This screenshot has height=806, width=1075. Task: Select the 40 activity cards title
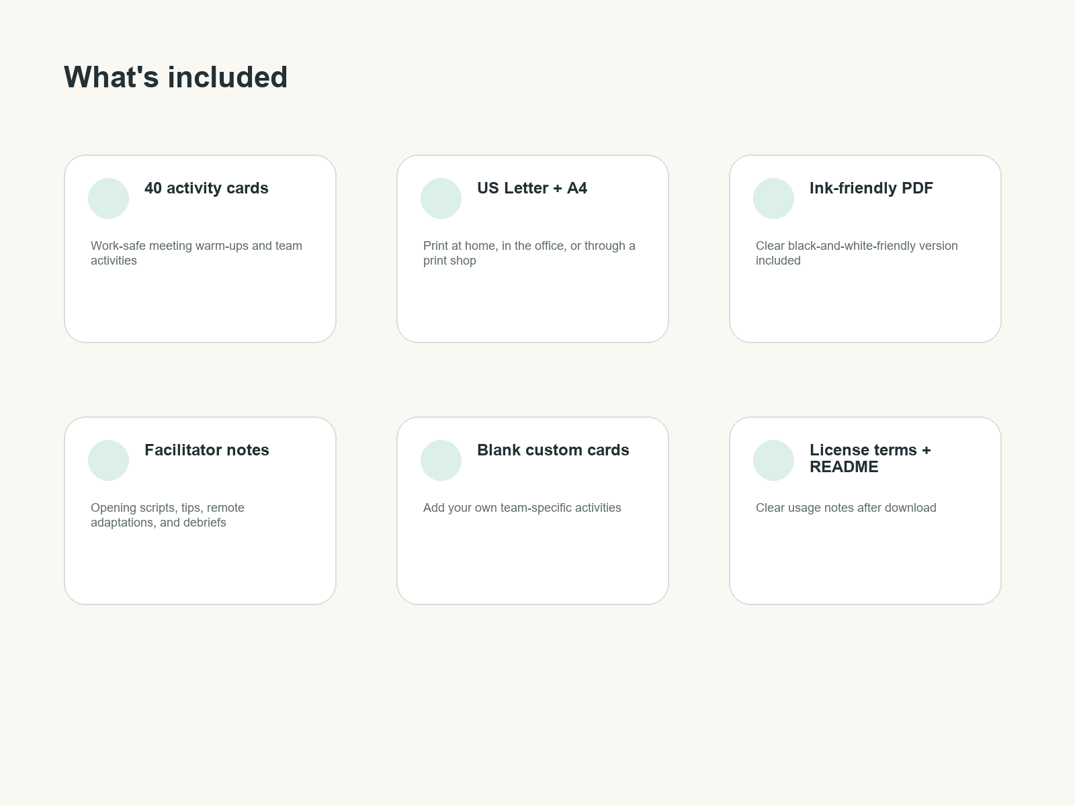[x=206, y=188]
